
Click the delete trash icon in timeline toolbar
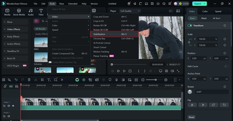(x=29, y=80)
